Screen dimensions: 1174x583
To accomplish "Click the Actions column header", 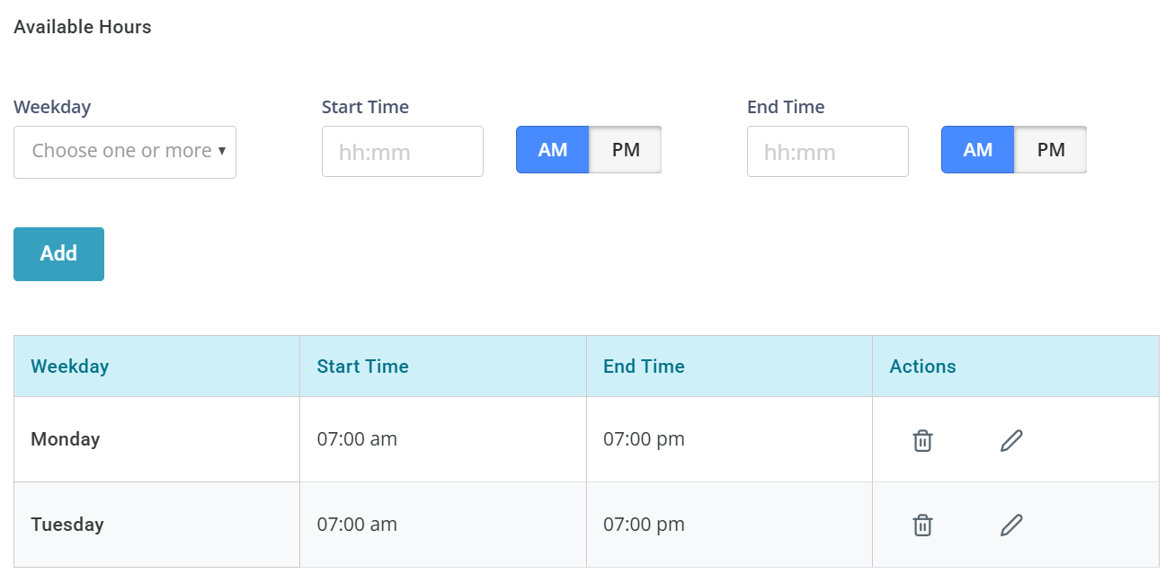I will pos(922,367).
